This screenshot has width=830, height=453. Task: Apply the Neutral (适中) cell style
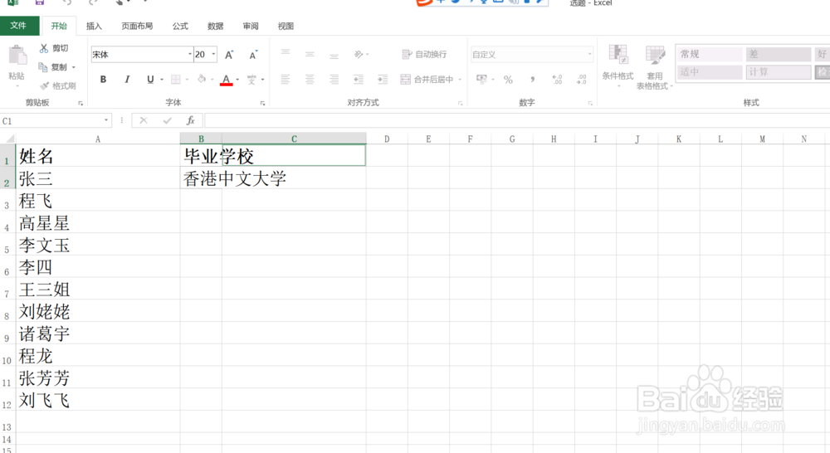tap(710, 72)
